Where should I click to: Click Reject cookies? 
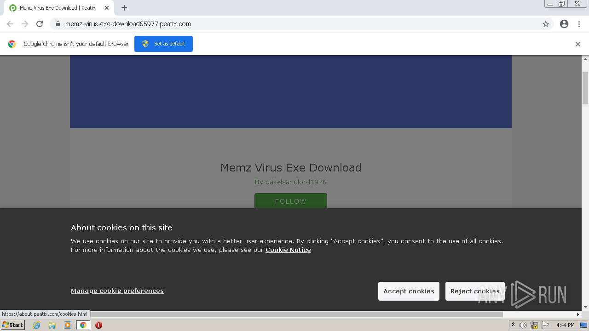[475, 291]
